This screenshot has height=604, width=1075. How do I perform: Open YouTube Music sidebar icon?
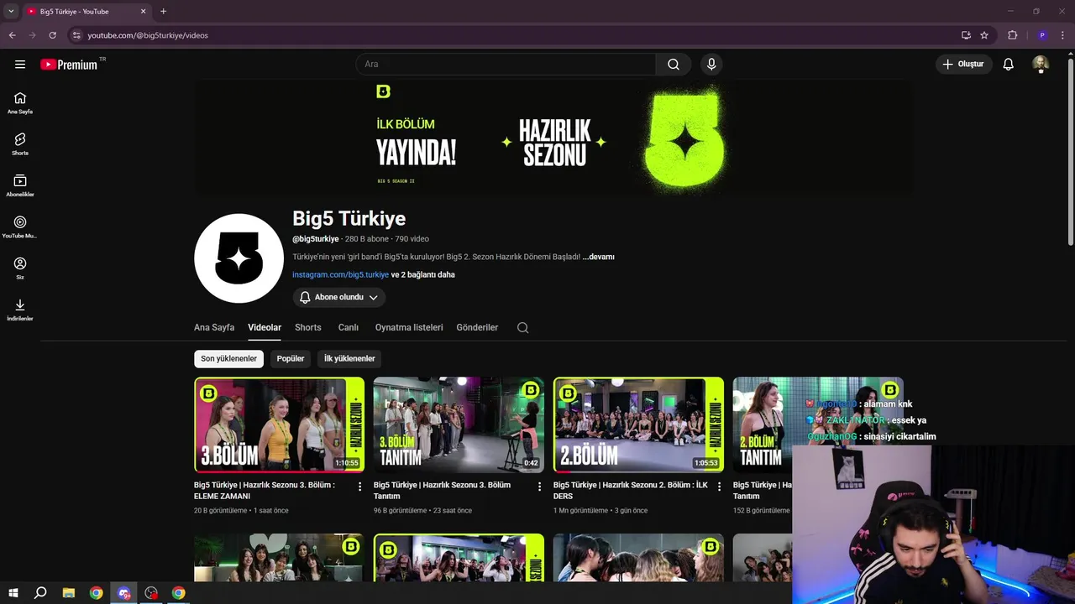(x=20, y=226)
